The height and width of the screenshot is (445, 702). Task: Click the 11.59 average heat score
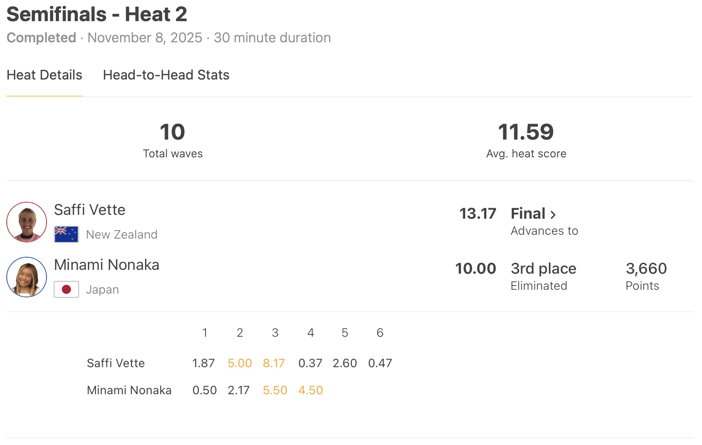tap(526, 132)
